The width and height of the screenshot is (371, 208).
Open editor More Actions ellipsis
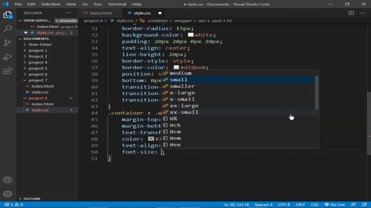[362, 13]
